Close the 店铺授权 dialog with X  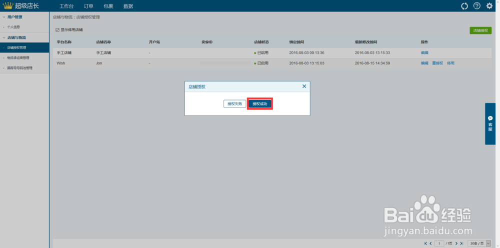click(304, 86)
